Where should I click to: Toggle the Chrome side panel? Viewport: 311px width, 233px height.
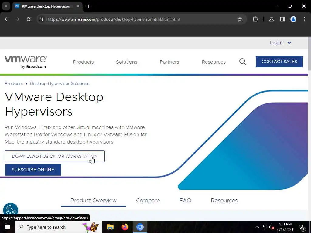(282, 19)
